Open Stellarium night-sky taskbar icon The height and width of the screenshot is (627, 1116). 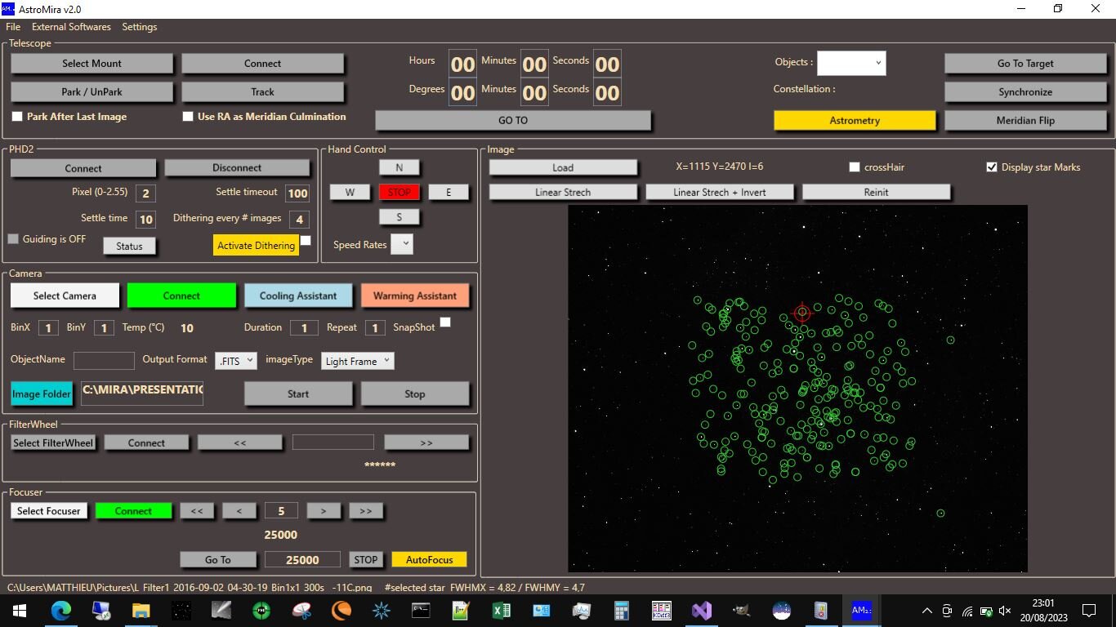[782, 610]
